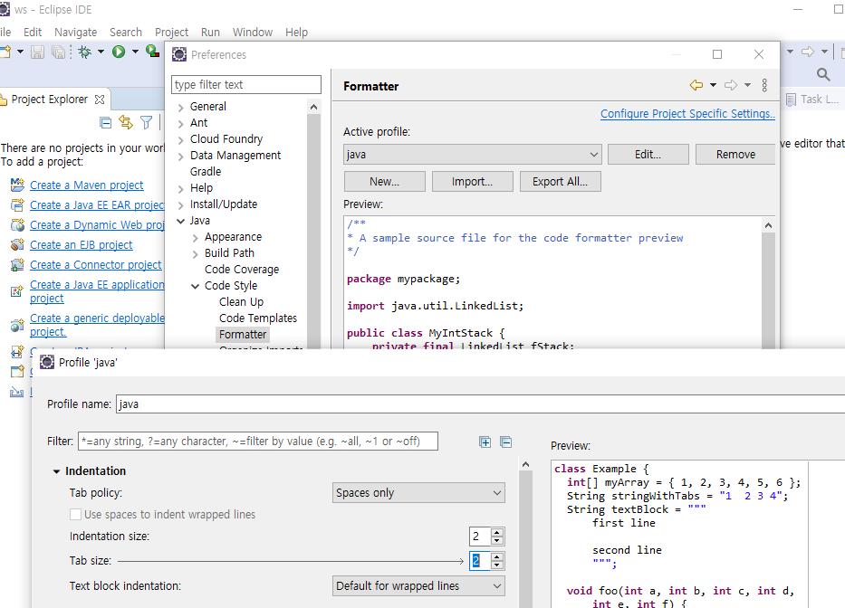Go forward using Preferences forward arrow

pos(731,85)
